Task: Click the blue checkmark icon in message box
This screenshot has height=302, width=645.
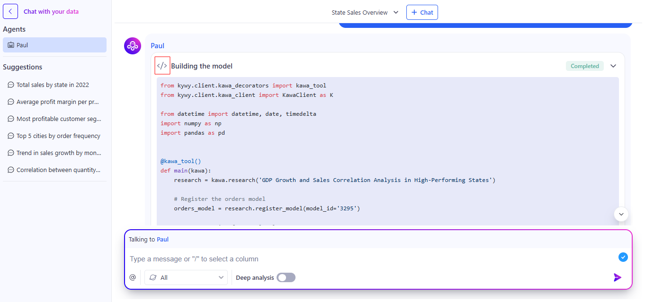Action: point(623,257)
